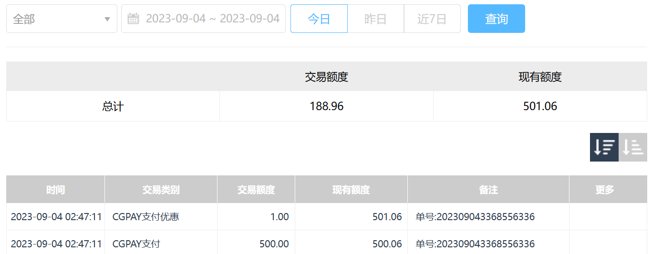The height and width of the screenshot is (254, 652).
Task: Click the calendar icon in date field
Action: [x=134, y=19]
